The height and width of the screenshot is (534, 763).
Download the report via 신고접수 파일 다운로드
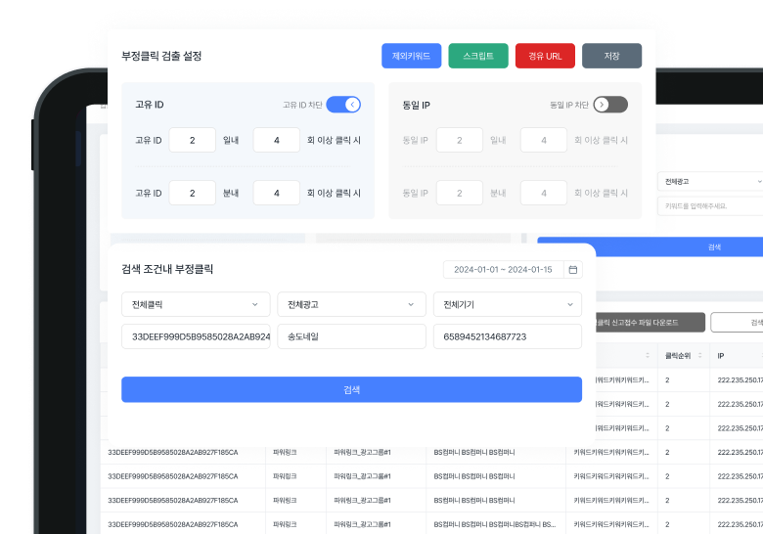click(650, 322)
